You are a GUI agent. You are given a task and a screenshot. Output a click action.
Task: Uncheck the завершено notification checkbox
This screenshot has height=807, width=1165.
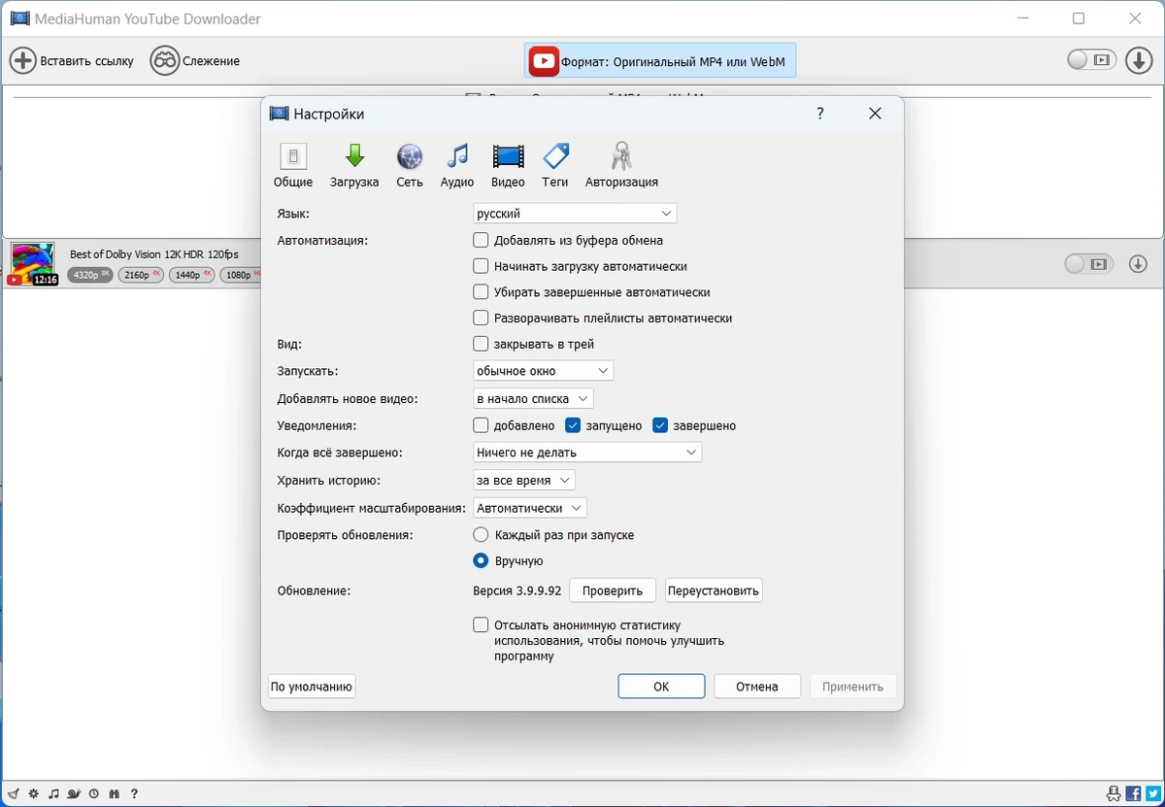(660, 425)
